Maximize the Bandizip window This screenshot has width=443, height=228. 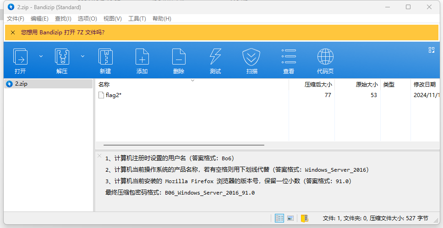pyautogui.click(x=408, y=7)
